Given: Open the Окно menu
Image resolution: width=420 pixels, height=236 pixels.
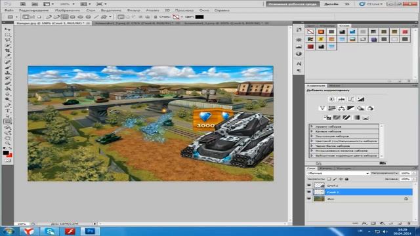Looking at the screenshot, I should 204,10.
